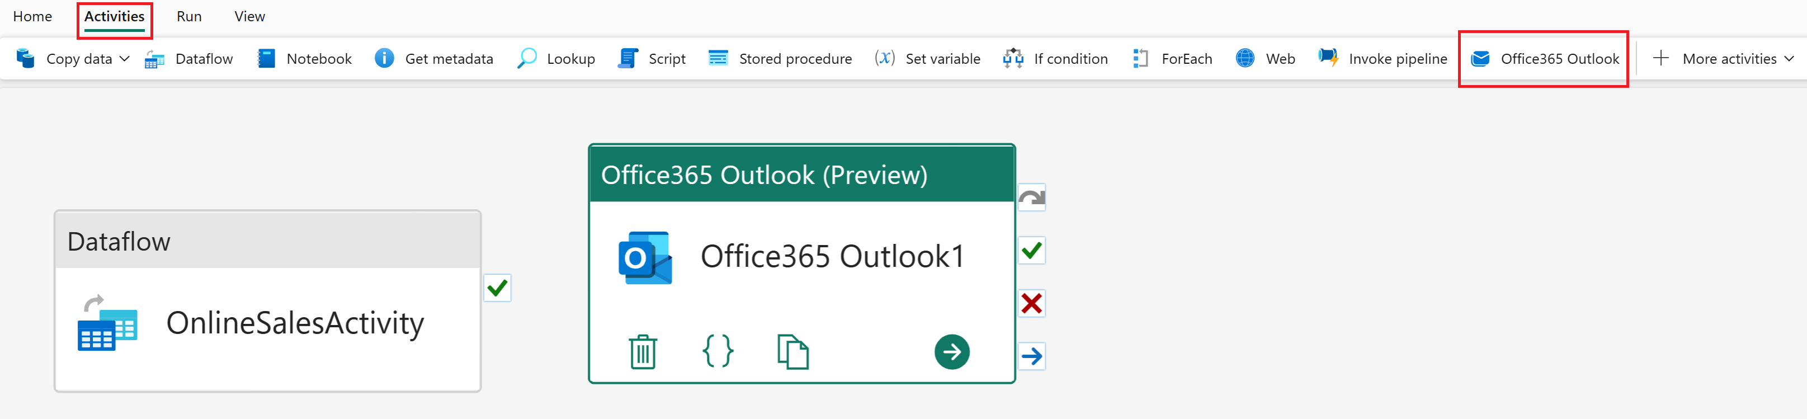Select the Office365 Outlook1 activity name

(833, 256)
